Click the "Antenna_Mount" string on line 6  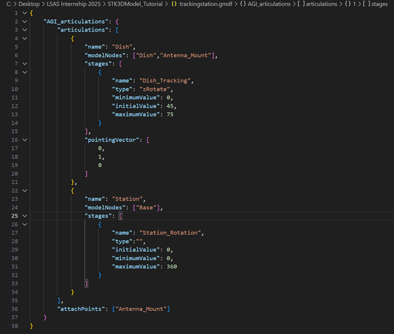187,55
